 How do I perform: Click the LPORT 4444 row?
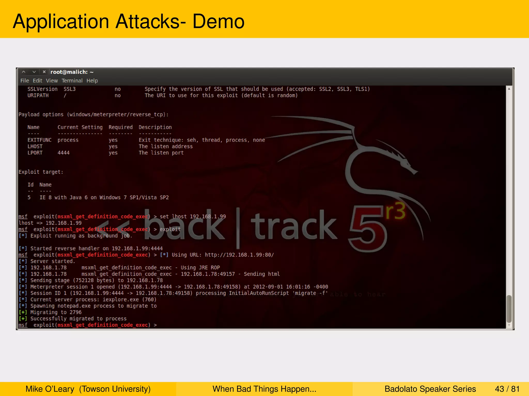105,153
